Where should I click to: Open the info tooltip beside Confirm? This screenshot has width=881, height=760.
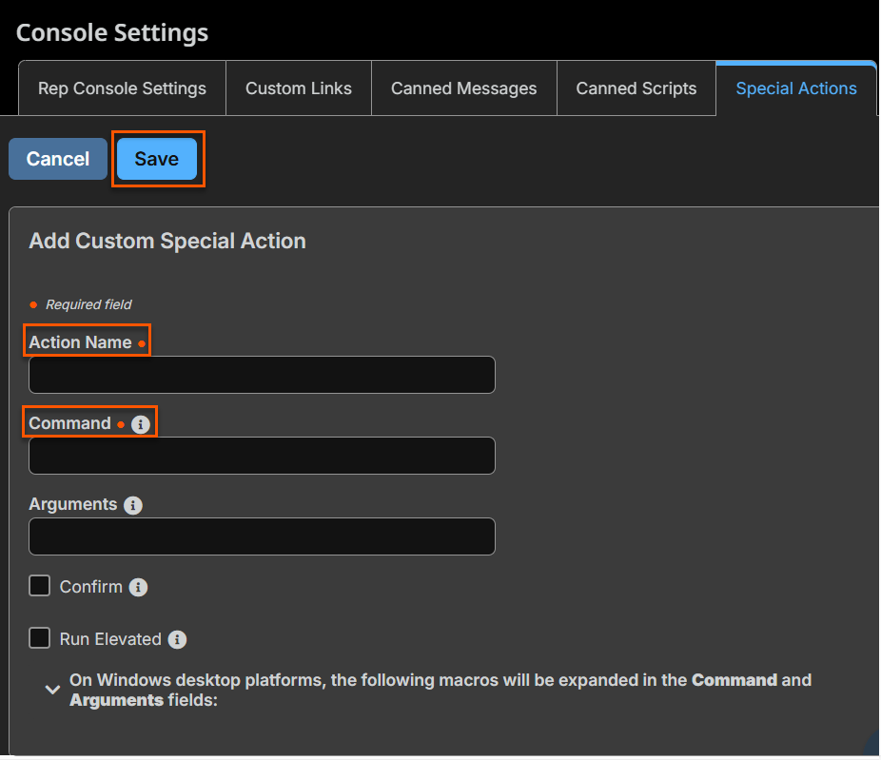[138, 588]
